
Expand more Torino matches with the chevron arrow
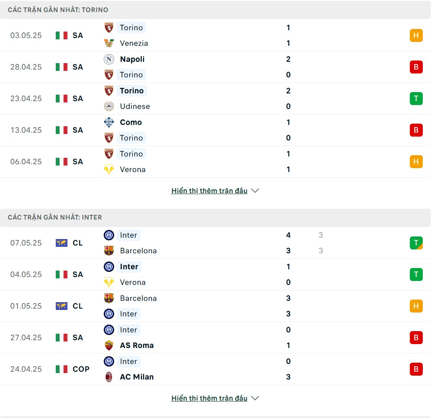(x=255, y=191)
